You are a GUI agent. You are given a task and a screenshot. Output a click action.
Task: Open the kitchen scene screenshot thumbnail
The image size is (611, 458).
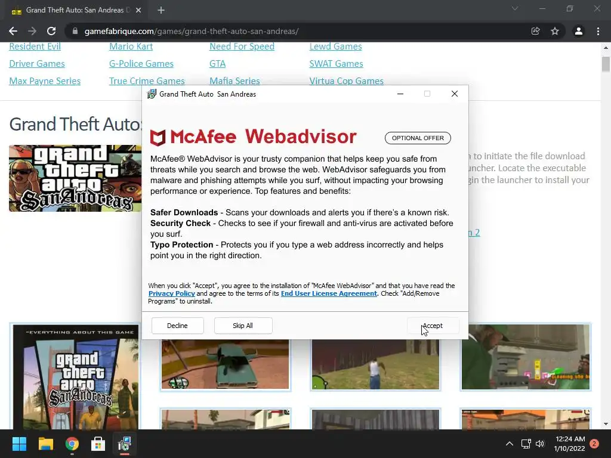click(526, 357)
